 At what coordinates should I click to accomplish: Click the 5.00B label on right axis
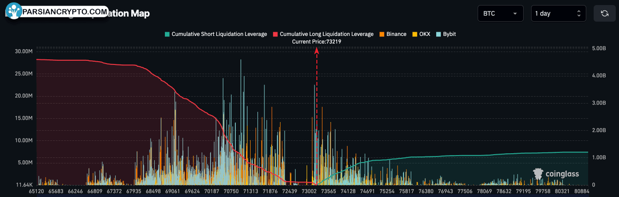click(599, 48)
